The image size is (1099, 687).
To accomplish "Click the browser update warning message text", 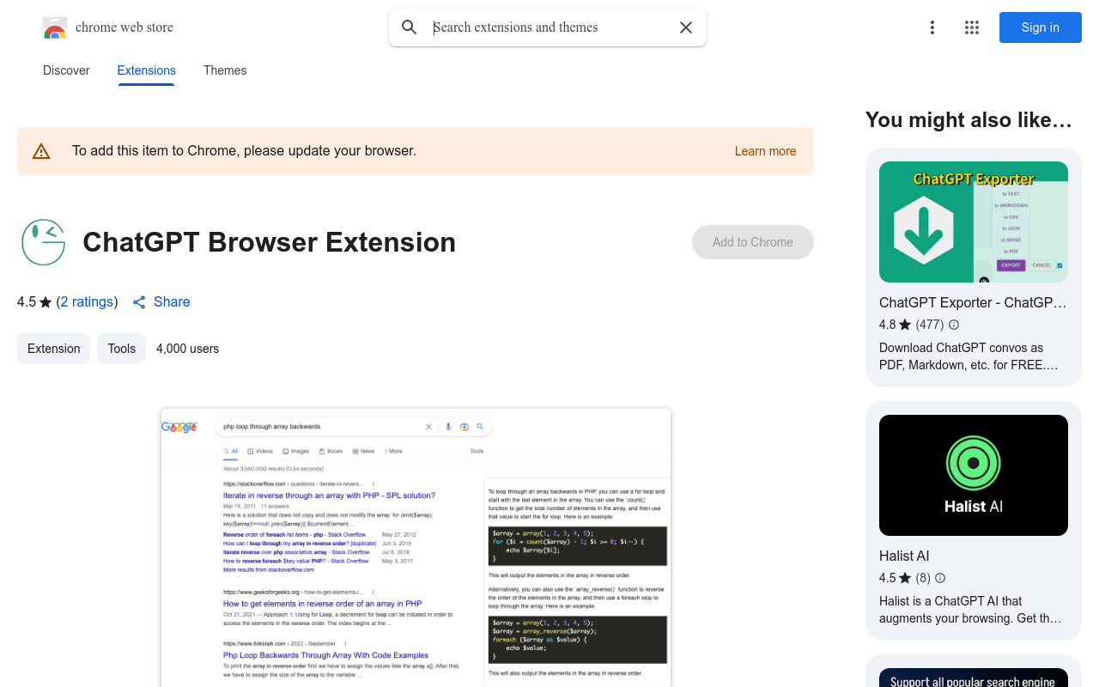I will point(244,151).
